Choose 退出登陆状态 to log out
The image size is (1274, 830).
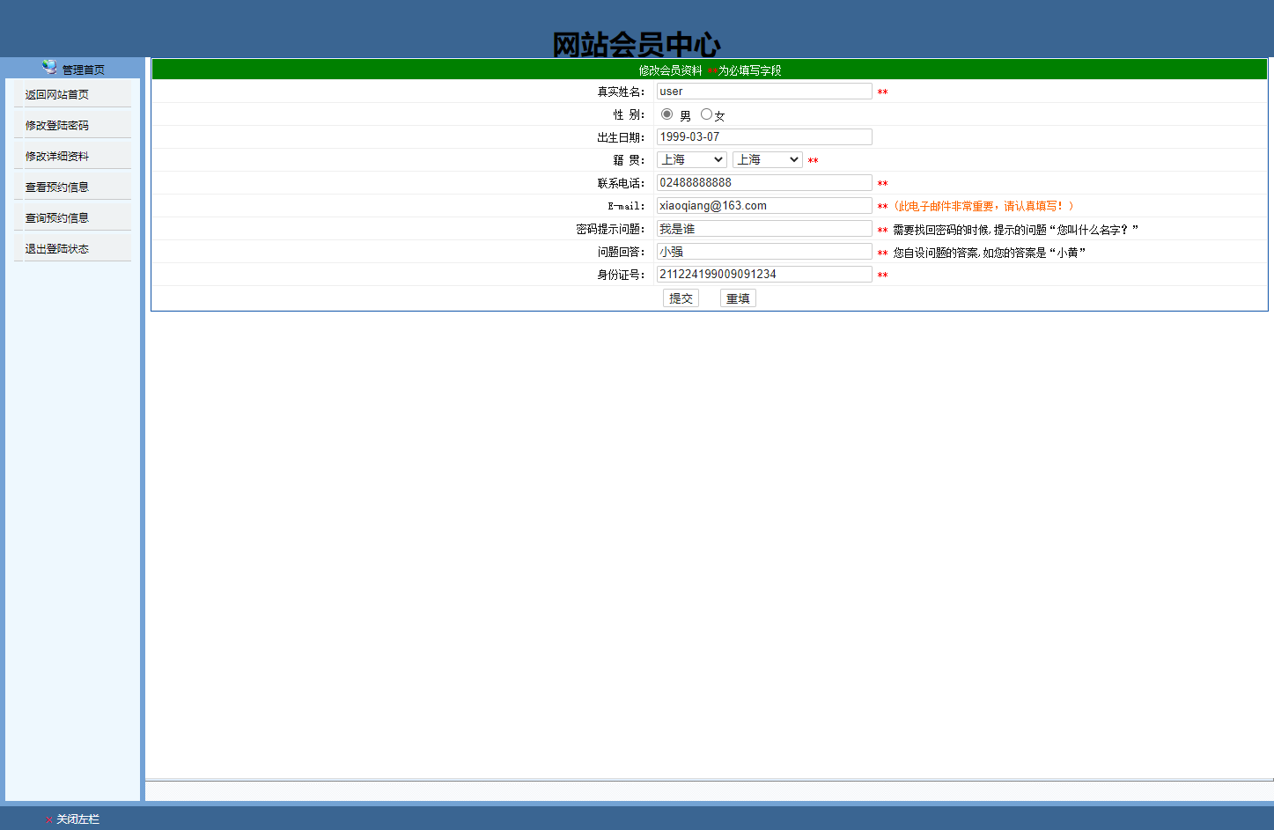point(57,248)
